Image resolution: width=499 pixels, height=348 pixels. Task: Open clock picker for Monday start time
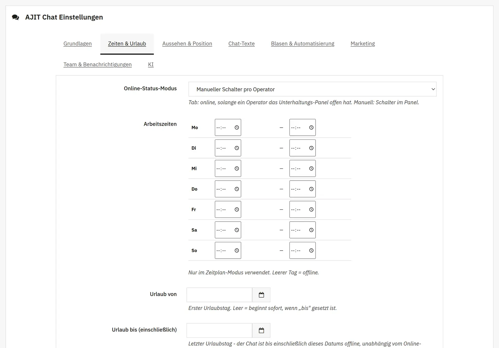(x=237, y=128)
